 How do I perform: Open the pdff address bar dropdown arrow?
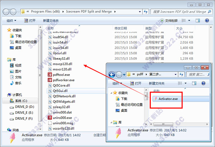[176, 74]
